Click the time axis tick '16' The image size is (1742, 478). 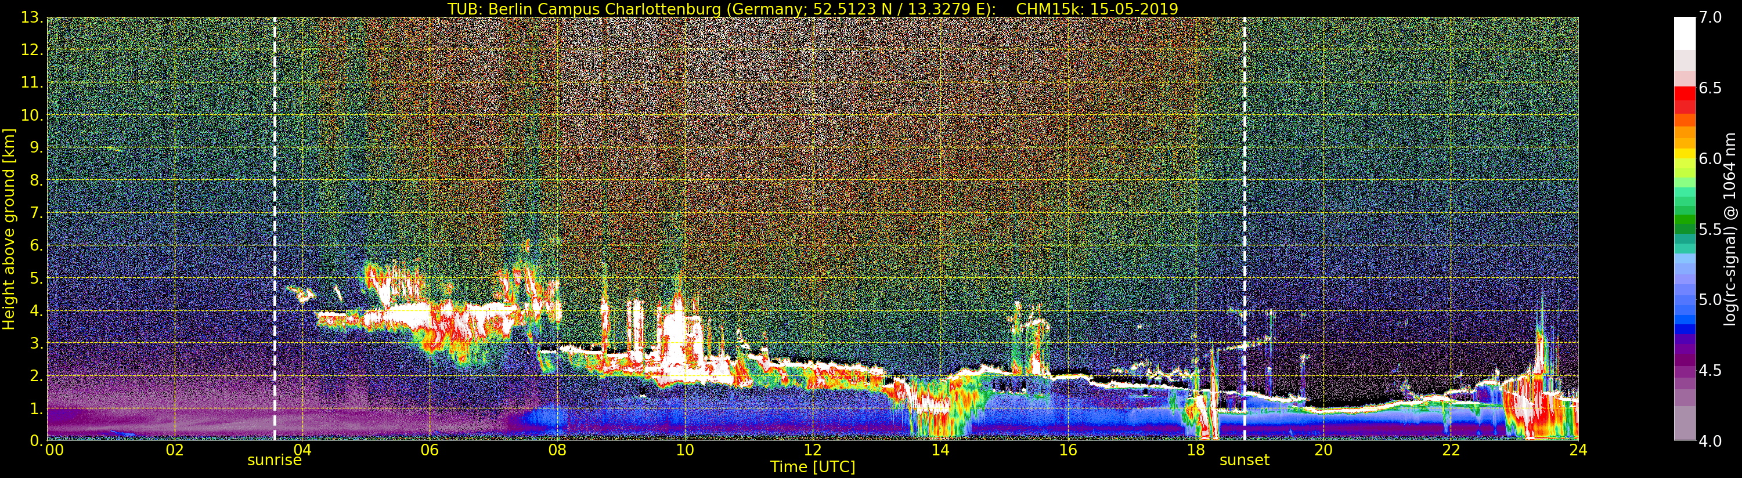(x=1068, y=450)
